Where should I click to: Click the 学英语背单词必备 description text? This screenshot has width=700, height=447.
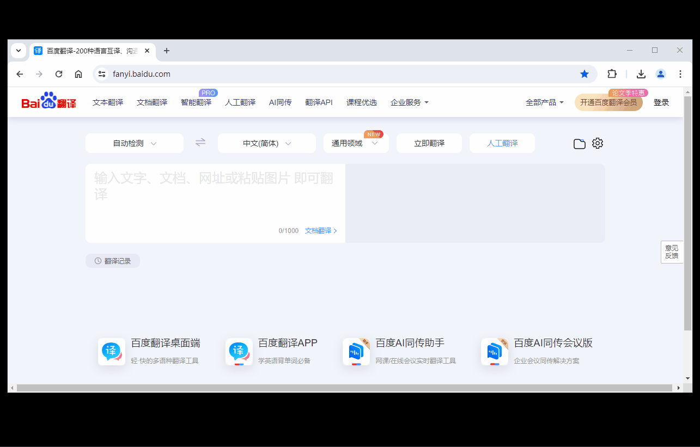pos(284,360)
